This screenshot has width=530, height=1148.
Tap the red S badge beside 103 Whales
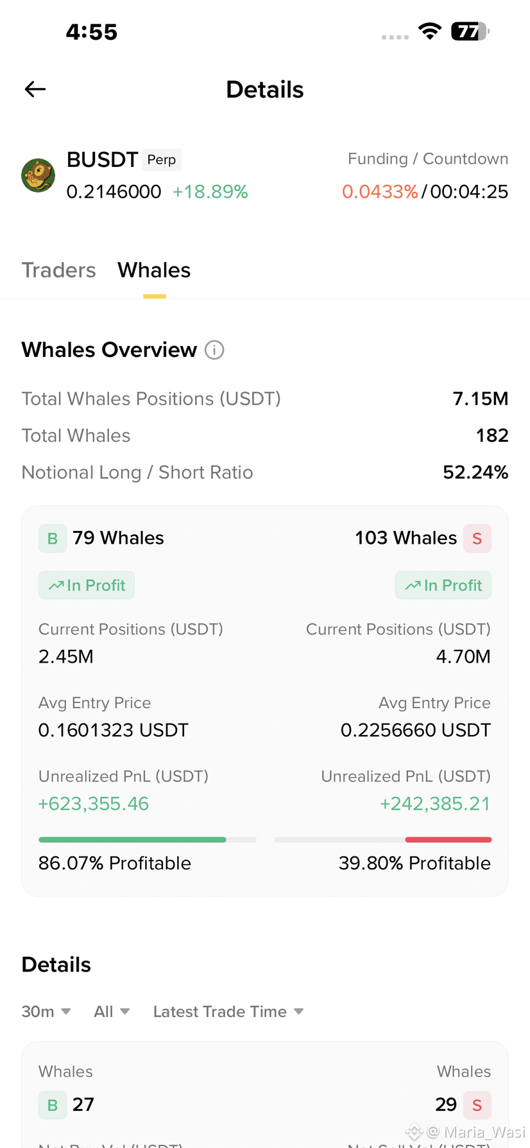point(477,538)
